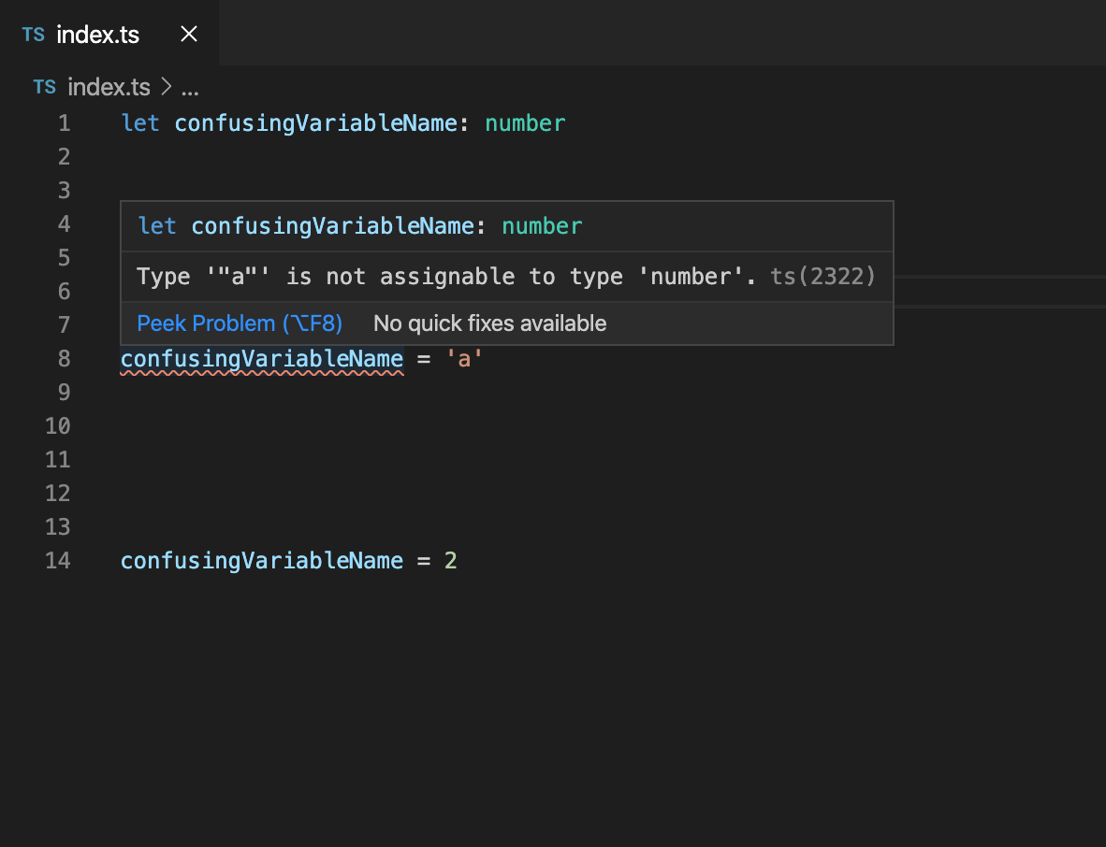Click the number 2 literal on line 14
The image size is (1106, 847).
(x=452, y=560)
